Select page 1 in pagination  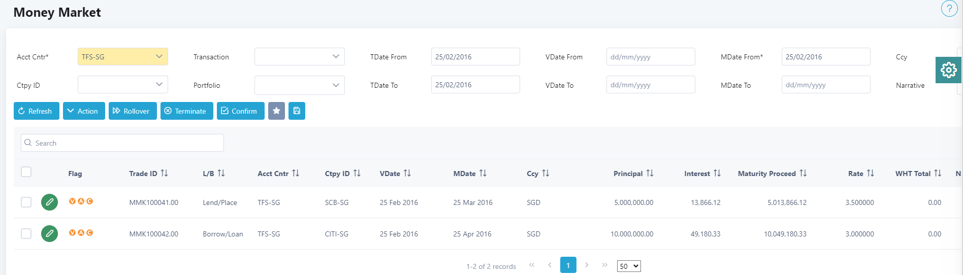pos(568,265)
